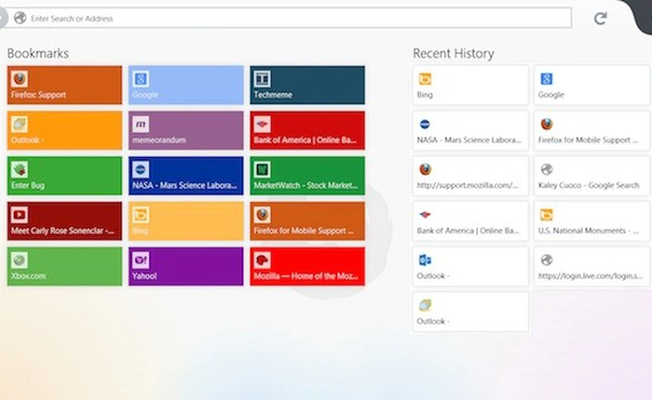This screenshot has height=400, width=652.
Task: Click globe icon on Kaley Cuoco history card
Action: [x=547, y=169]
